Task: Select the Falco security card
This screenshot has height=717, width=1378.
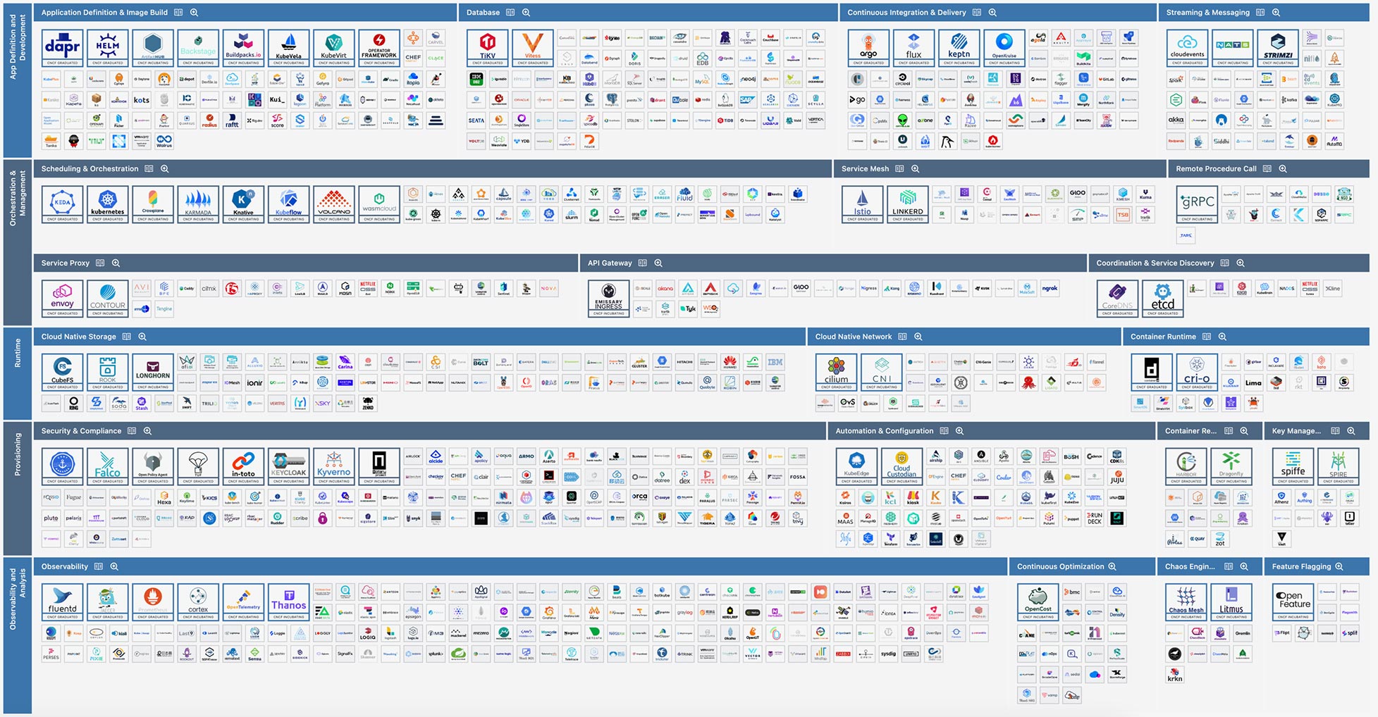Action: (108, 466)
